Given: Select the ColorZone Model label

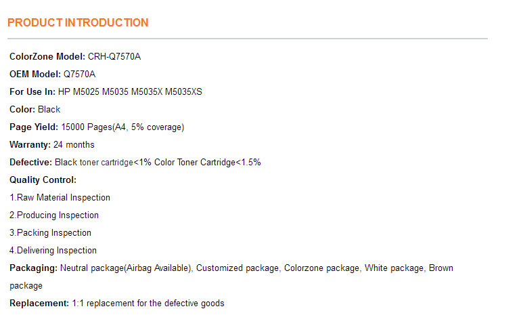Looking at the screenshot, I should pyautogui.click(x=47, y=56).
